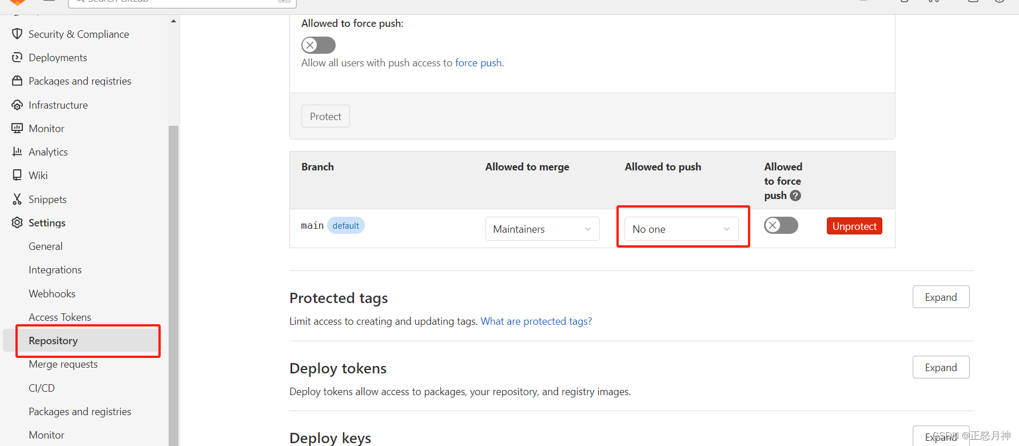Screen dimensions: 1019x446
Task: Click the red Unprotect button
Action: tap(854, 226)
